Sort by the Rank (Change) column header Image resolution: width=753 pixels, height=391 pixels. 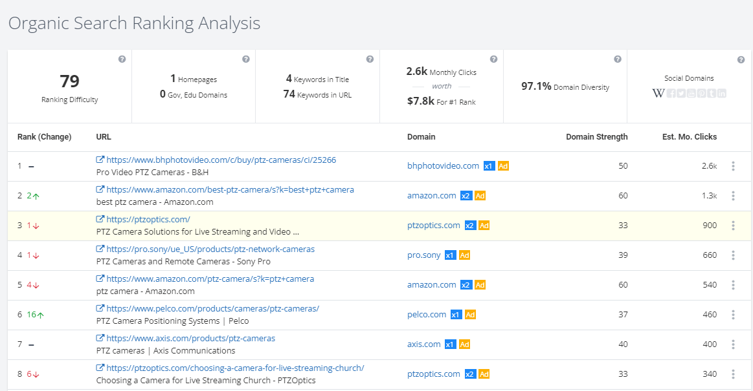point(44,136)
